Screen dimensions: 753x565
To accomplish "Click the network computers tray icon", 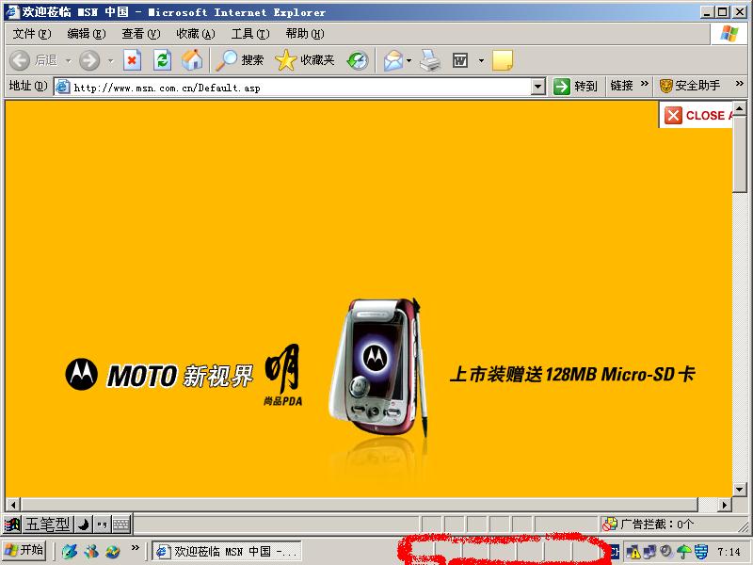I will click(x=649, y=552).
